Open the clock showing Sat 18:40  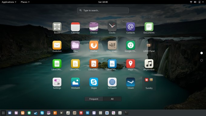click(103, 2)
